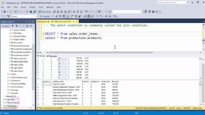This screenshot has width=205, height=115.
Task: Click Object Explorer vertical scrollbar thumb
Action: pos(33,67)
